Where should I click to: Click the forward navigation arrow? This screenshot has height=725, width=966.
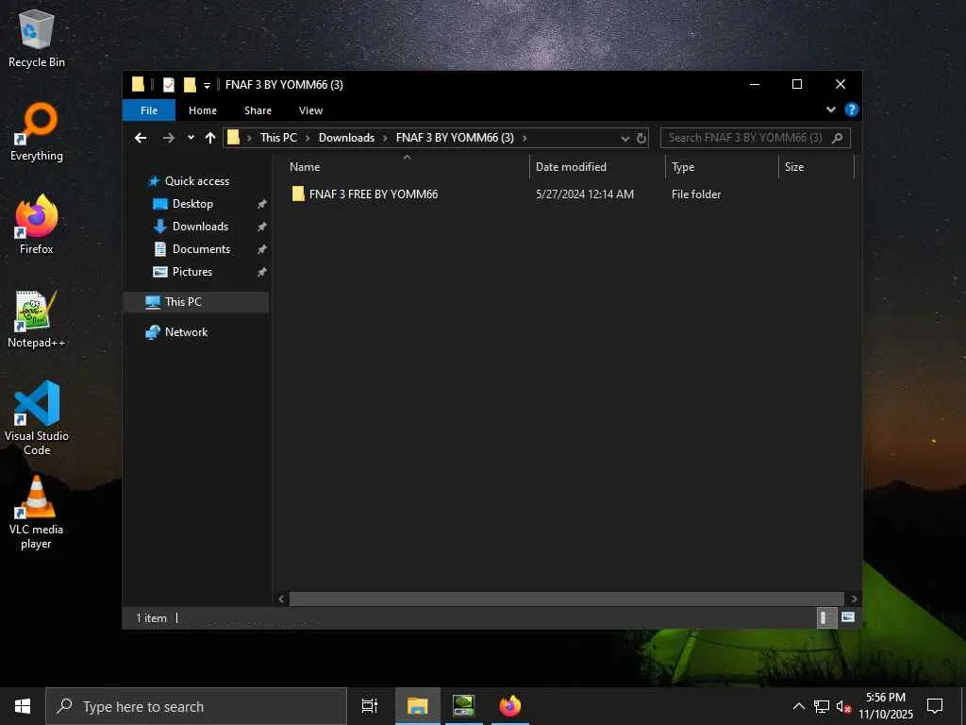pyautogui.click(x=168, y=138)
